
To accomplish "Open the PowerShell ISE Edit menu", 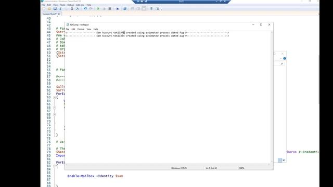I will pos(49,5).
